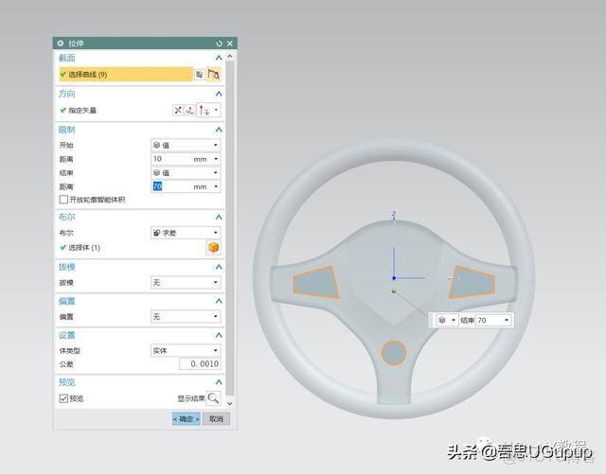Open the sketch section icon beside 选择曲线
This screenshot has height=474, width=606.
pos(200,75)
